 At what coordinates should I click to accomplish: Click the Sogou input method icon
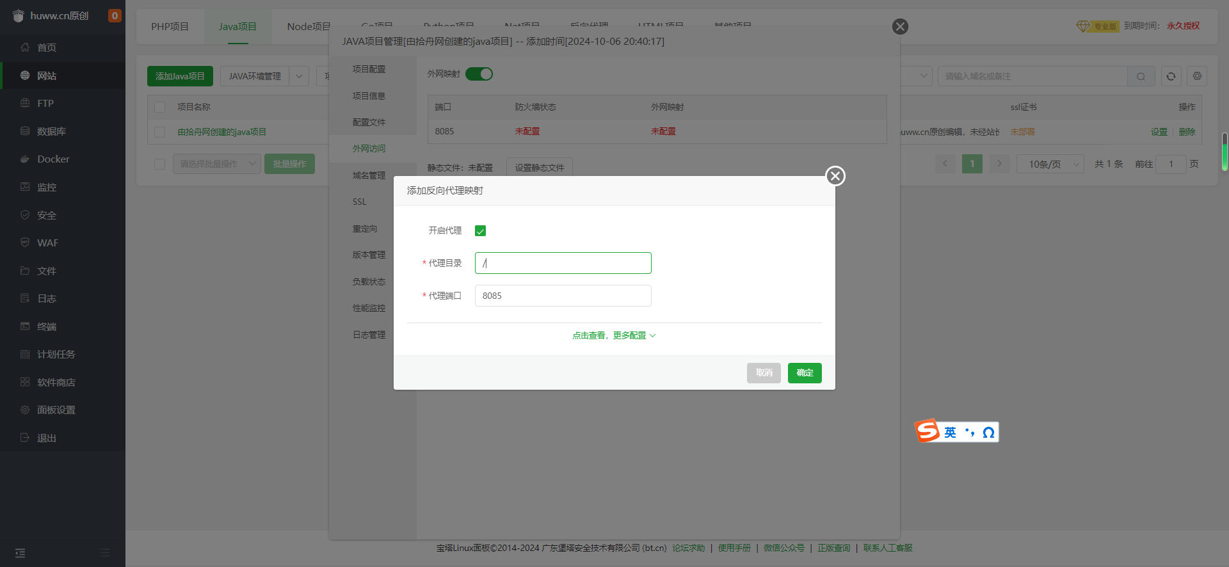(x=928, y=431)
